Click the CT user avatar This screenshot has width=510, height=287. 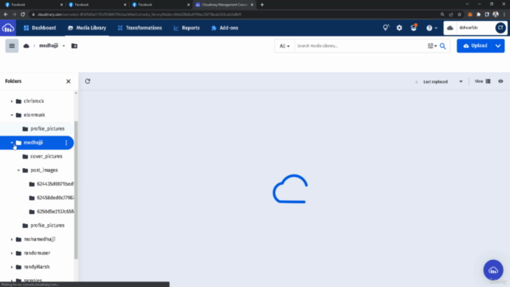[500, 28]
